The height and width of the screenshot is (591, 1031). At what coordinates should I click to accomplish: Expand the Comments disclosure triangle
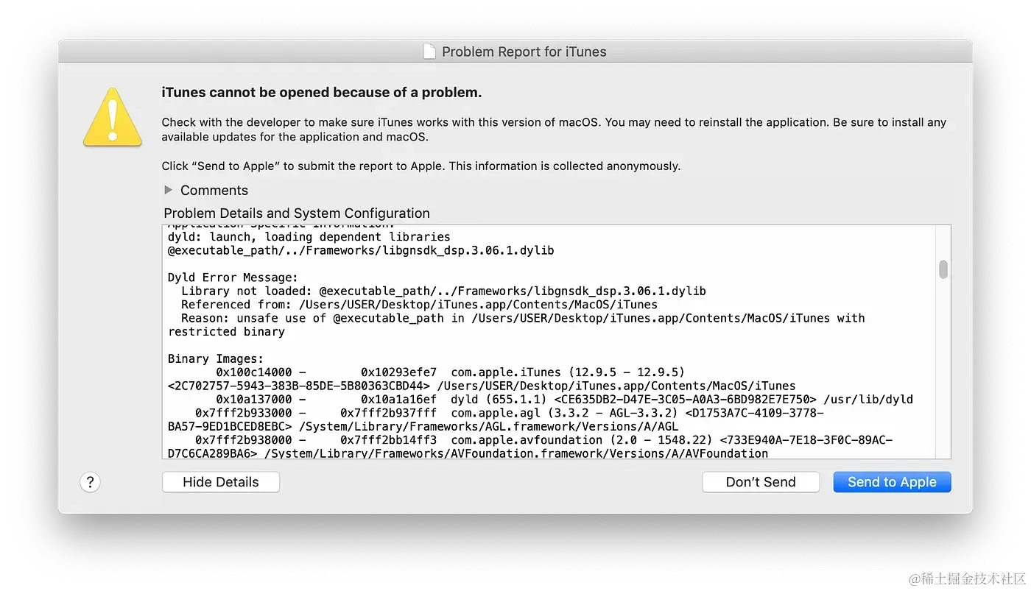pos(169,190)
